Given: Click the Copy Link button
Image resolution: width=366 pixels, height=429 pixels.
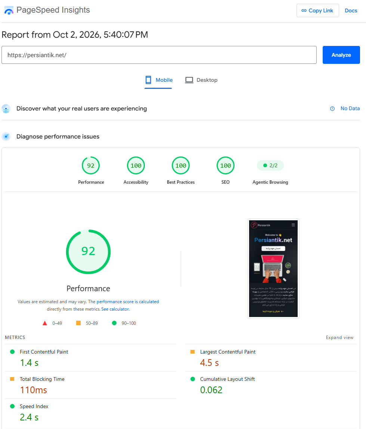Looking at the screenshot, I should [x=317, y=10].
